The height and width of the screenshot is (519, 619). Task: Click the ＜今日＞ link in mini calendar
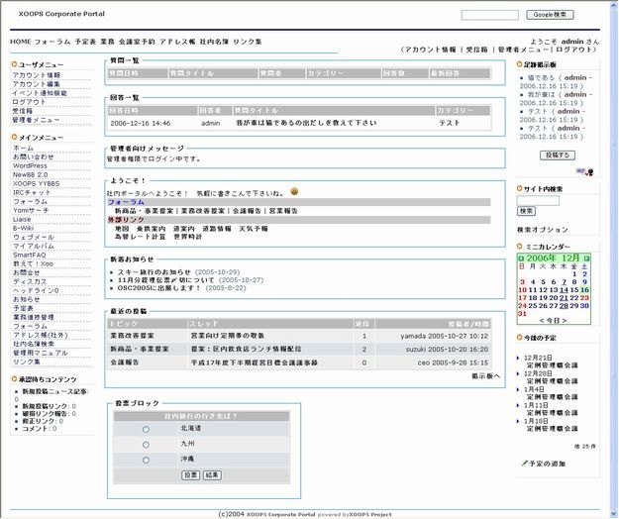pyautogui.click(x=554, y=321)
